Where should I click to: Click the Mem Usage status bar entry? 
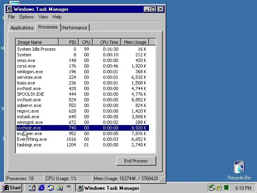(x=128, y=179)
